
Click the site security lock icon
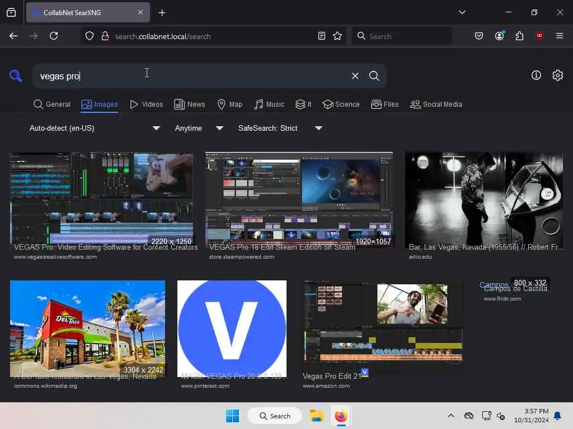[105, 36]
